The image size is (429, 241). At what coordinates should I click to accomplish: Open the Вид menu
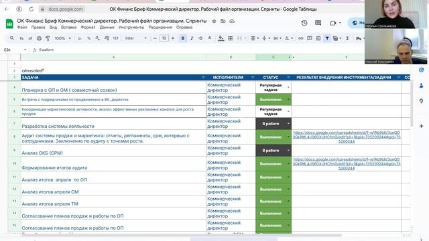click(53, 27)
